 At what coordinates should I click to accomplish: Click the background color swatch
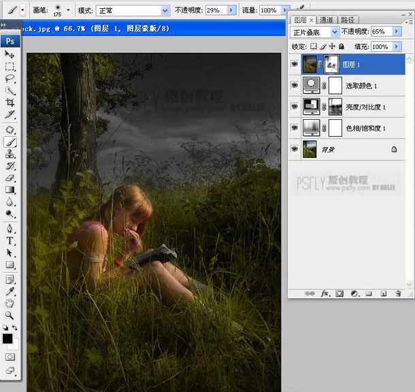click(15, 345)
